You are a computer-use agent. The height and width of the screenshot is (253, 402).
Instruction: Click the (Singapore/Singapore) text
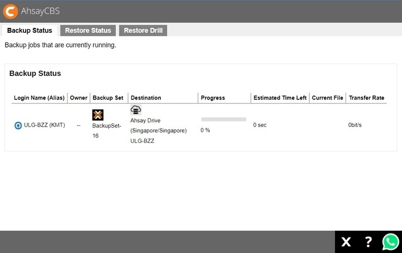coord(159,131)
